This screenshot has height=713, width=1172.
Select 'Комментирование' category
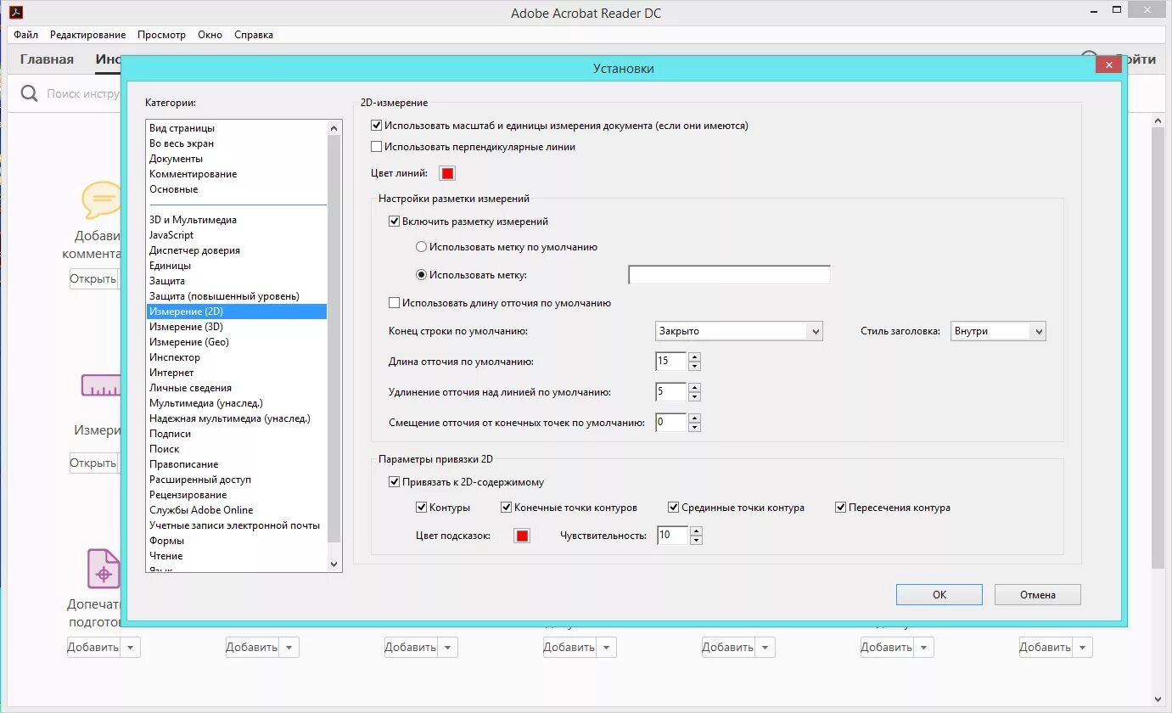click(193, 174)
